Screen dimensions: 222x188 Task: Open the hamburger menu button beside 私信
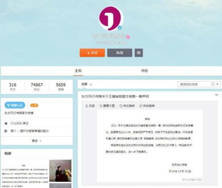[x=139, y=53]
